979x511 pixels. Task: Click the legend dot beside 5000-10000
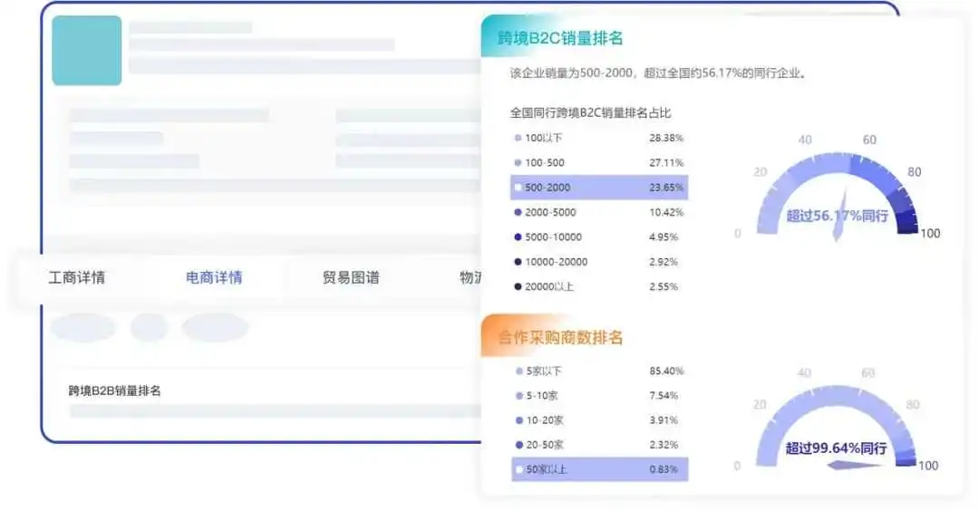pyautogui.click(x=518, y=237)
